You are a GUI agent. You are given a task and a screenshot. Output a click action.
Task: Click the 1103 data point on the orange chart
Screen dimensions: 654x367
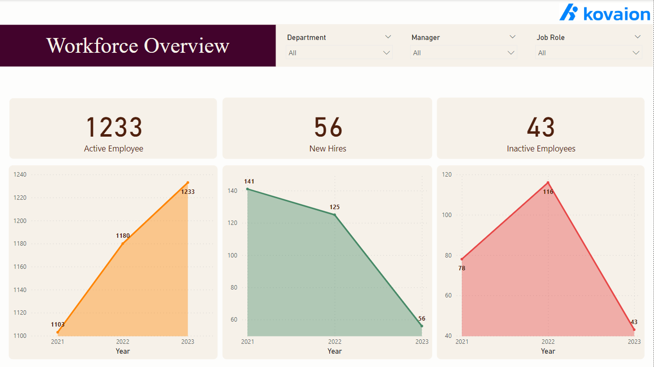tap(57, 331)
